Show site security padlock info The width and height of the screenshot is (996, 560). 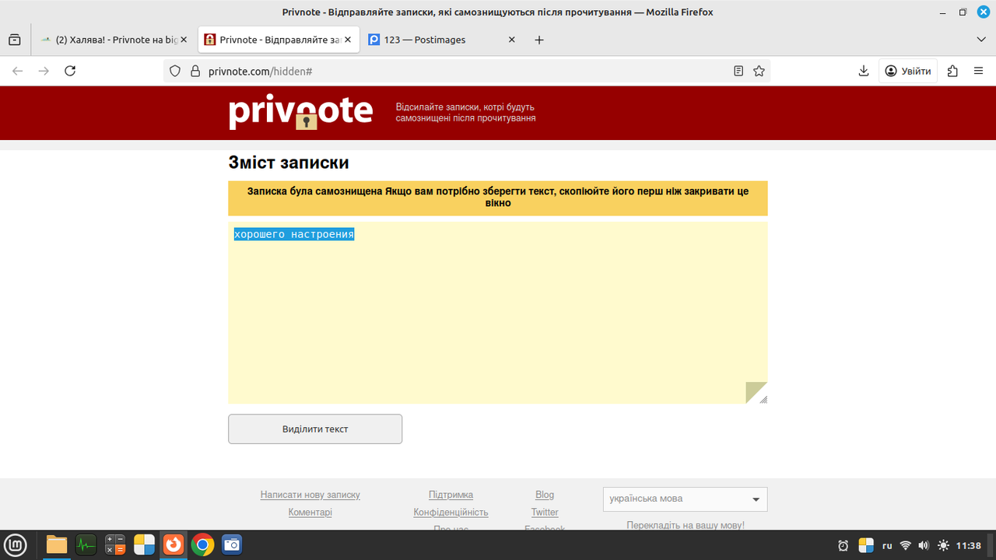195,71
